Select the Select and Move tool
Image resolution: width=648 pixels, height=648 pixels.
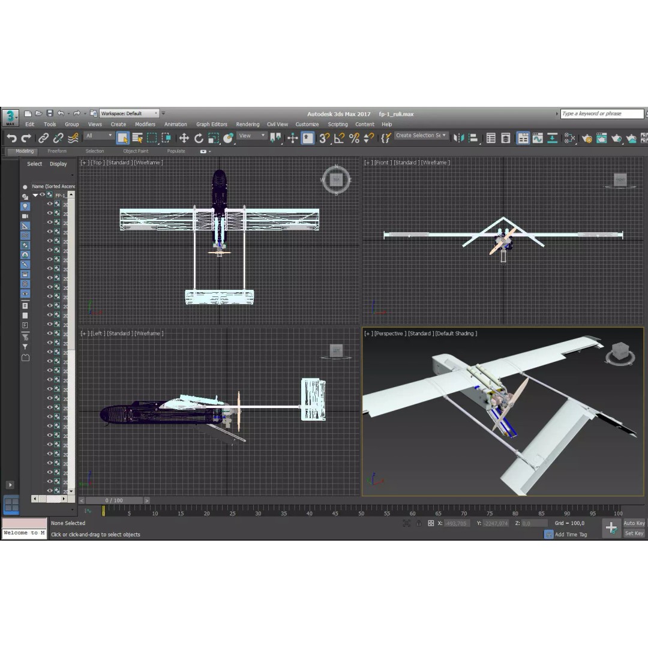[x=183, y=138]
